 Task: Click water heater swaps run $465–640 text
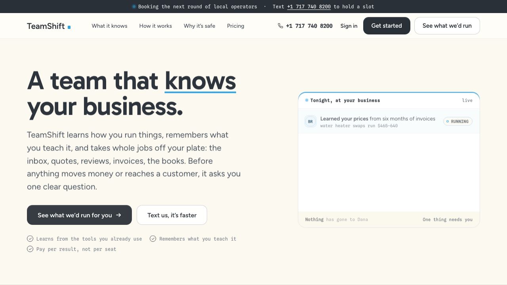pos(359,126)
